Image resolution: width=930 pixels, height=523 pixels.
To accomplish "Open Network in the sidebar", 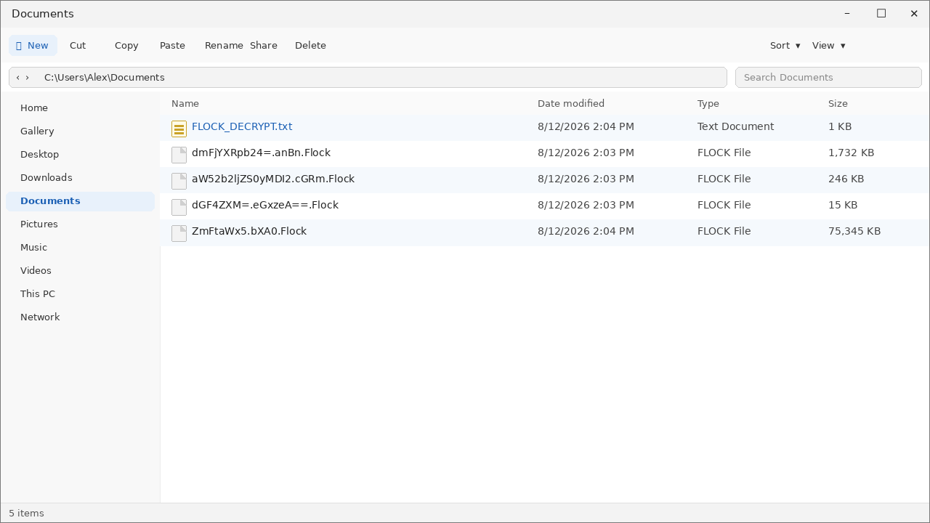I will coord(80,317).
